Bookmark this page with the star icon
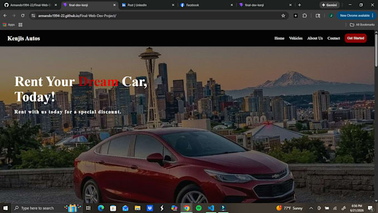Screen dimensions: 378x213 (x=283, y=16)
